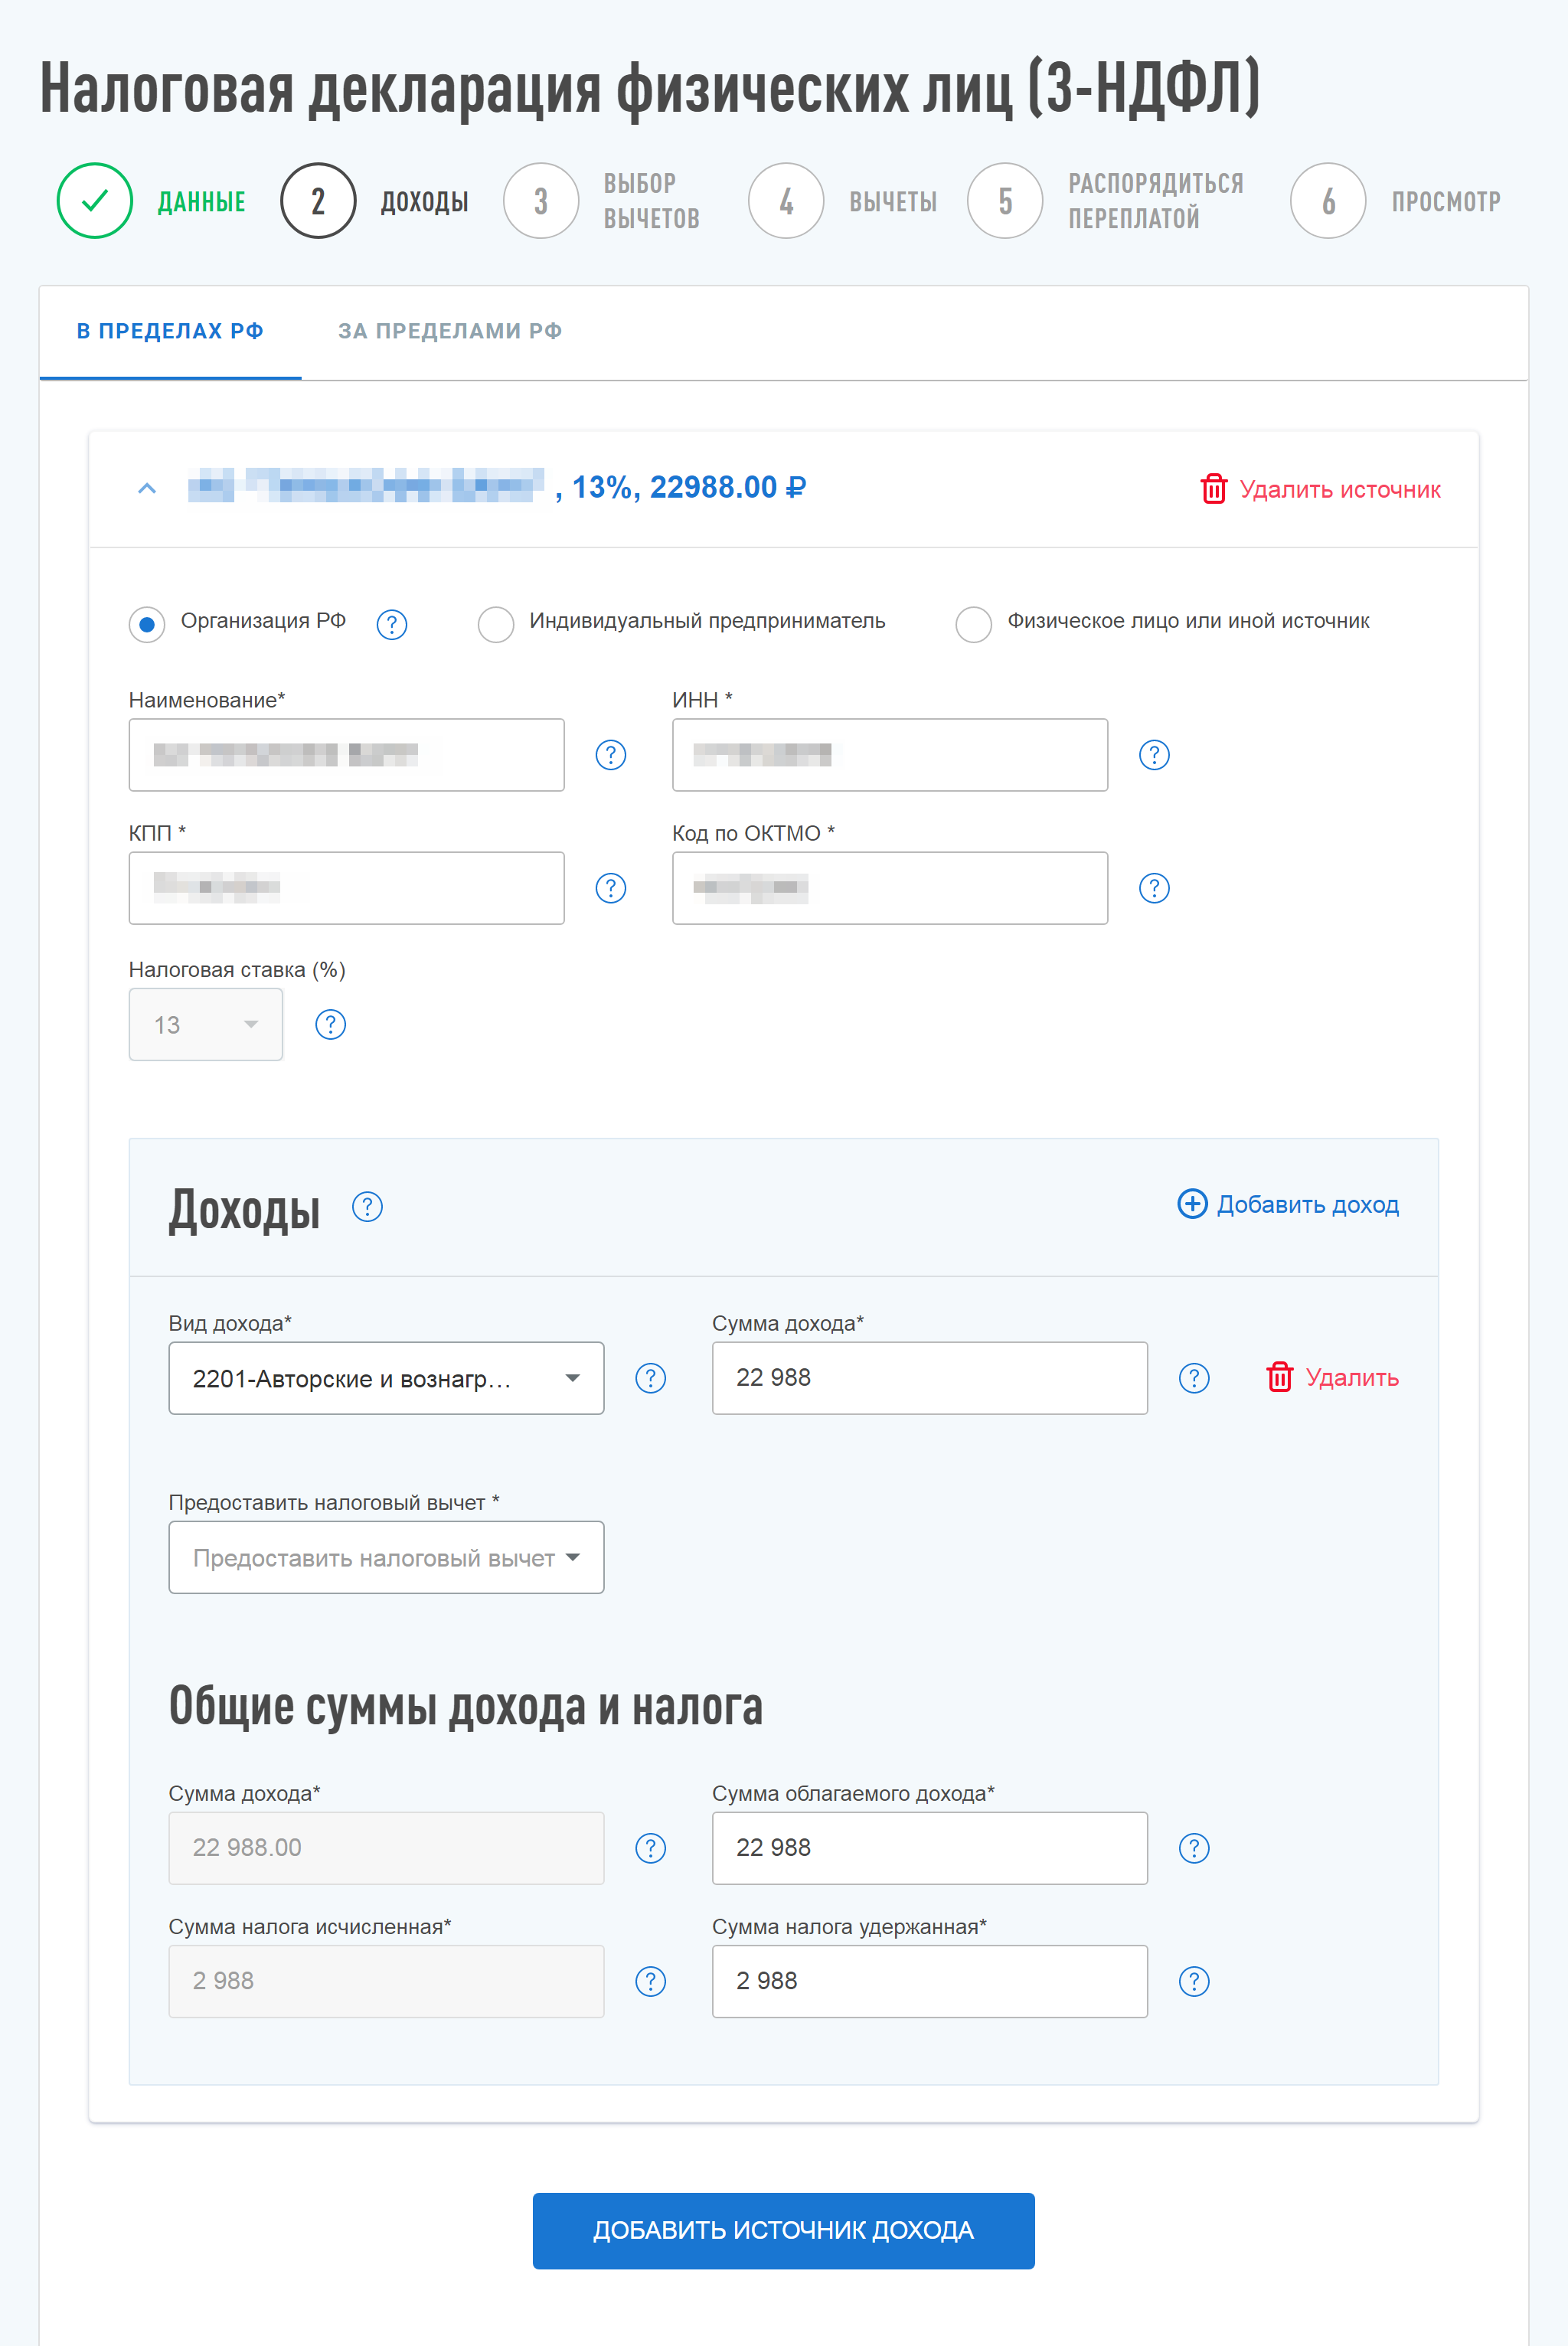Click Сумма дохода field under Доходы
The image size is (1568, 2346).
point(930,1378)
